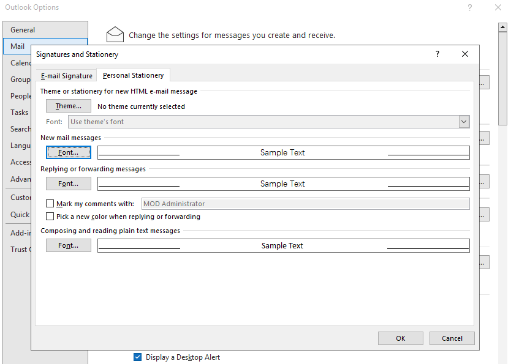Close the Signatures and Stationery dialog

[465, 54]
